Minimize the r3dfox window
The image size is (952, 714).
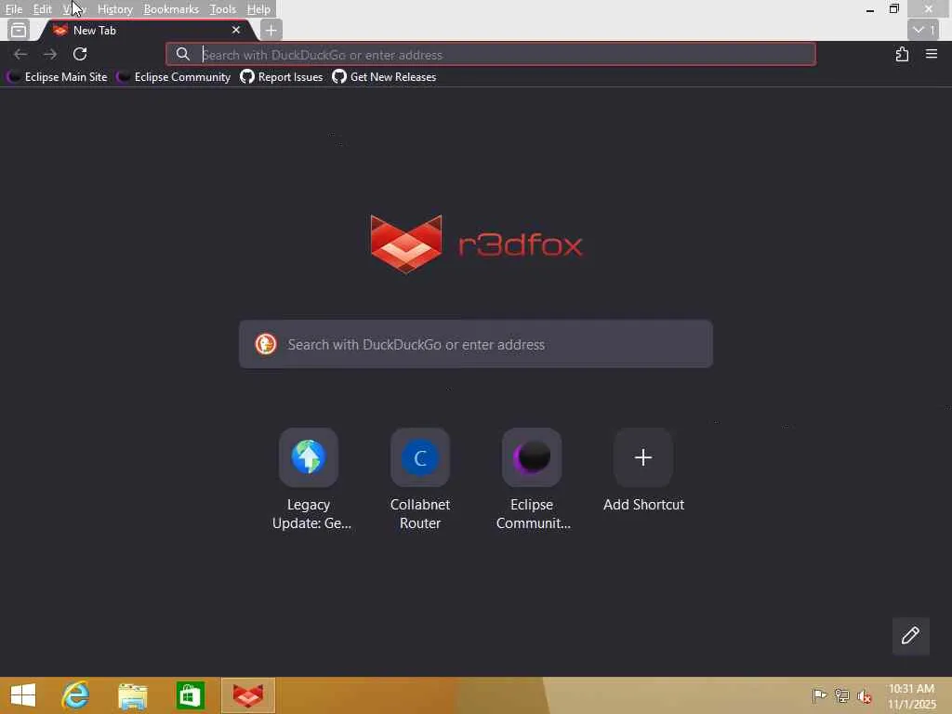(870, 9)
